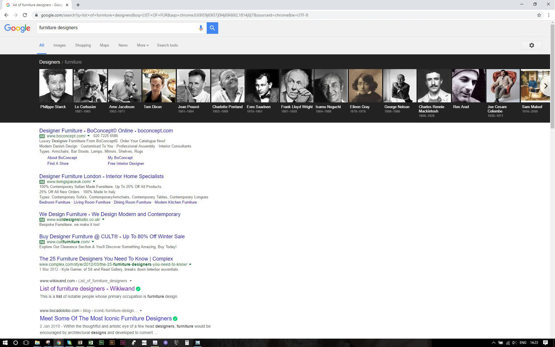
Task: Switch to Maps results tab
Action: coord(104,45)
